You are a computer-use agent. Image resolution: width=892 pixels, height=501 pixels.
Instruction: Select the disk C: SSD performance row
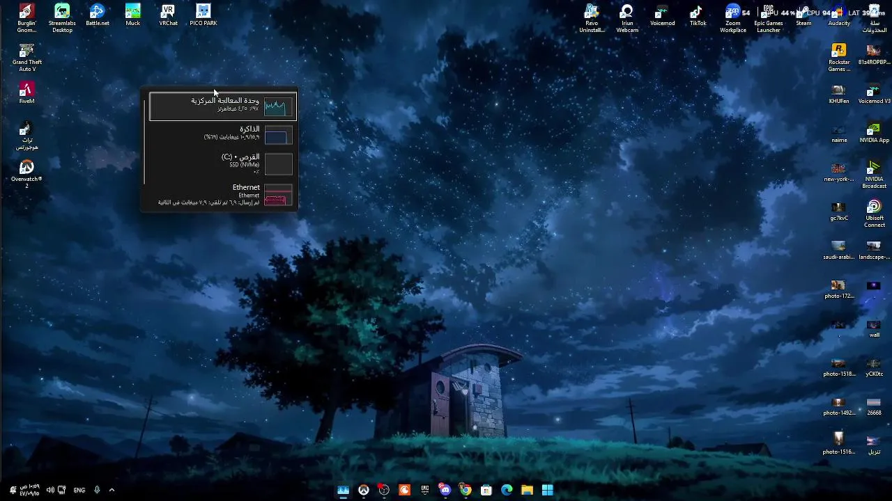(223, 164)
